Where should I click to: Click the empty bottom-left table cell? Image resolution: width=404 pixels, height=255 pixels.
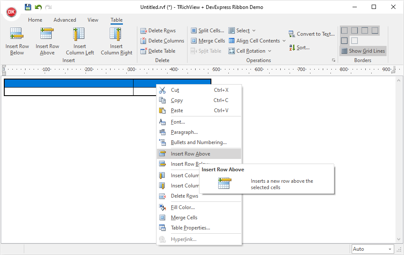tap(69, 91)
